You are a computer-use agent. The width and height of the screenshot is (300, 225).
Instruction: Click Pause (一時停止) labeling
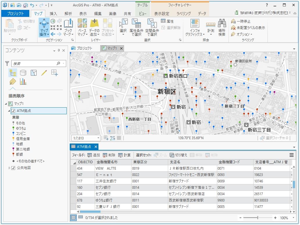pos(241,21)
